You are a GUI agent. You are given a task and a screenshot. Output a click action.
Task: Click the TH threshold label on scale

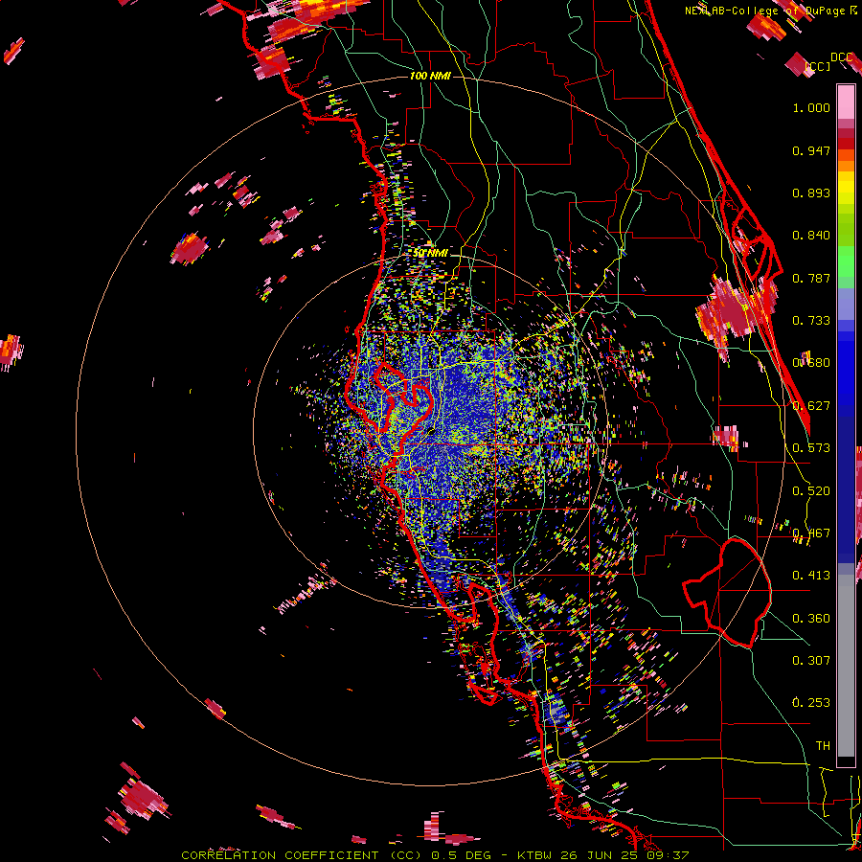(823, 746)
